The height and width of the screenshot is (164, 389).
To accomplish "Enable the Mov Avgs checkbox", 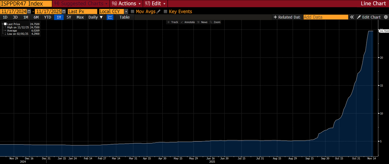I will [132, 11].
